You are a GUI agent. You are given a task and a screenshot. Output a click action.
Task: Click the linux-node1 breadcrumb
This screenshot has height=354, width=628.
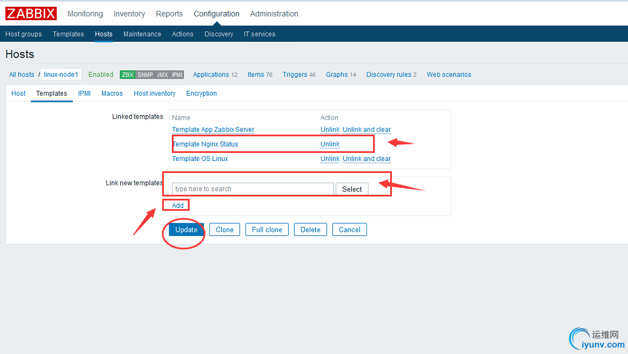[x=61, y=74]
